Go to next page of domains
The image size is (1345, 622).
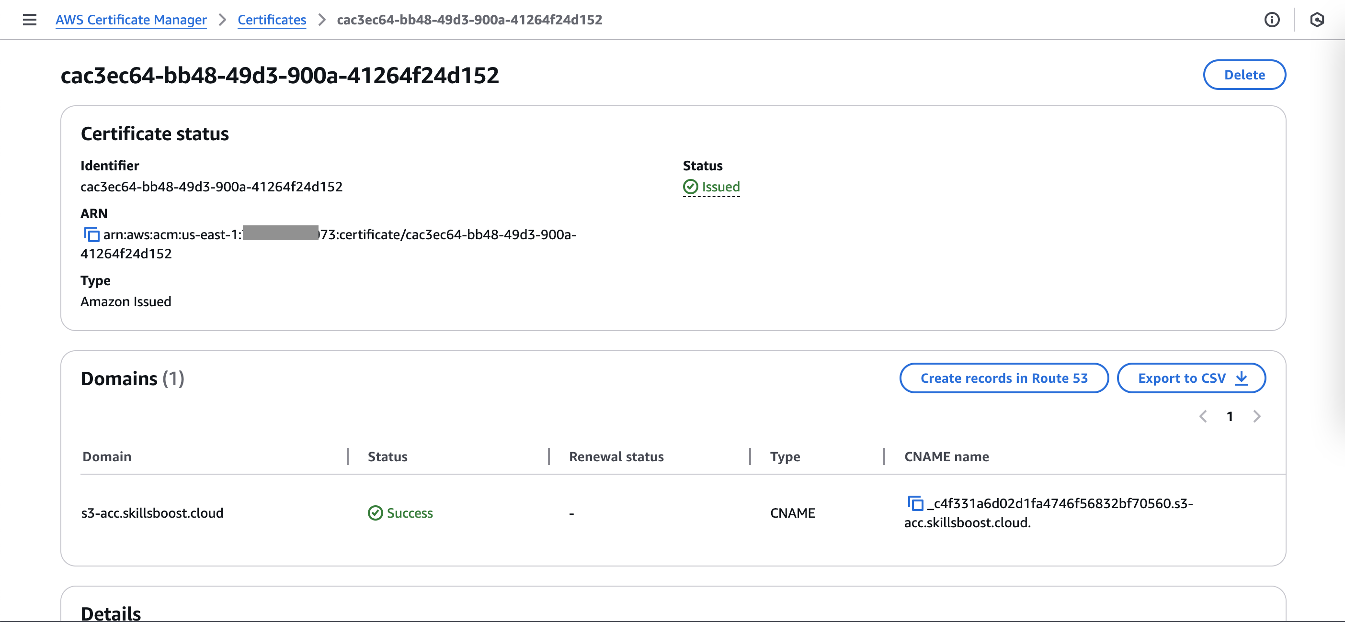[1257, 416]
